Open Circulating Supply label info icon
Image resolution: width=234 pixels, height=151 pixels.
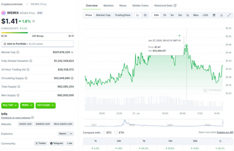(26, 78)
